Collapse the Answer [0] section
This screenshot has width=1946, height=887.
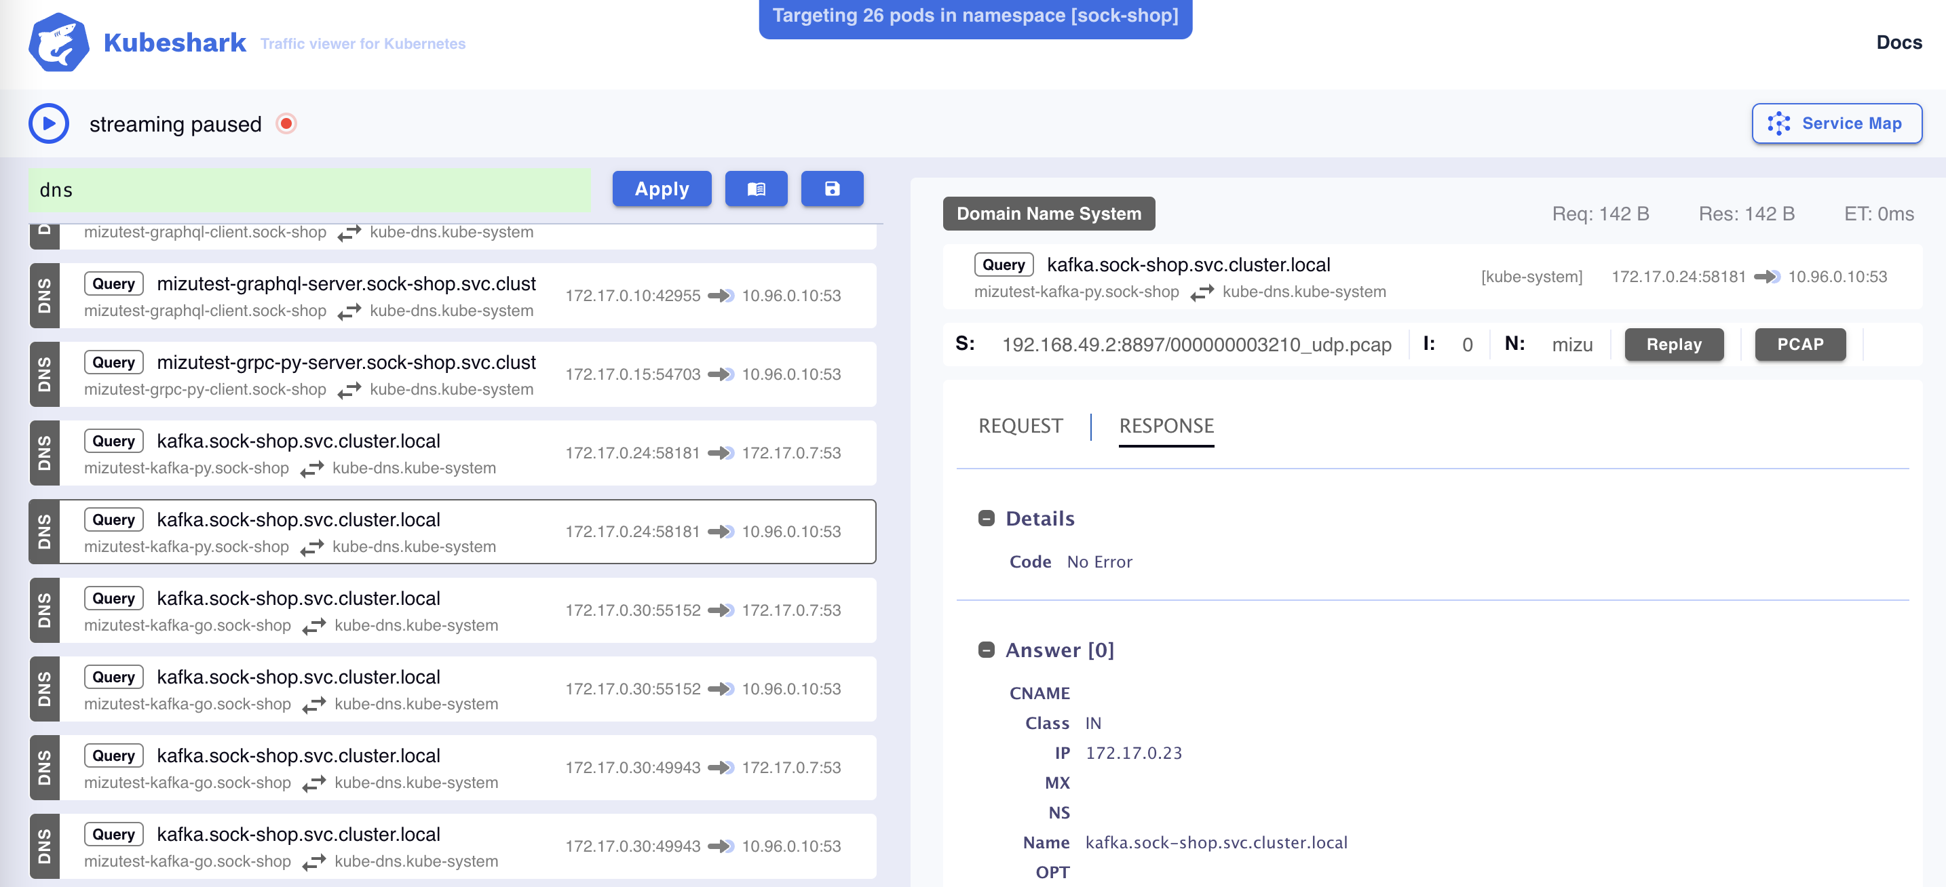click(986, 649)
